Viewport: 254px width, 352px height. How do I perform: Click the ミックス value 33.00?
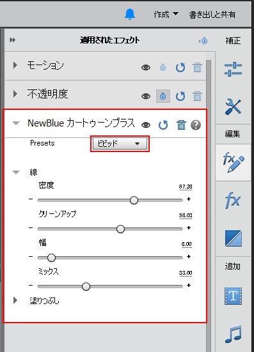click(186, 273)
